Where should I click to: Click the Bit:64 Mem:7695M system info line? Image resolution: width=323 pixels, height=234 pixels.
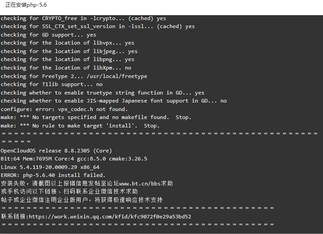[x=74, y=159]
